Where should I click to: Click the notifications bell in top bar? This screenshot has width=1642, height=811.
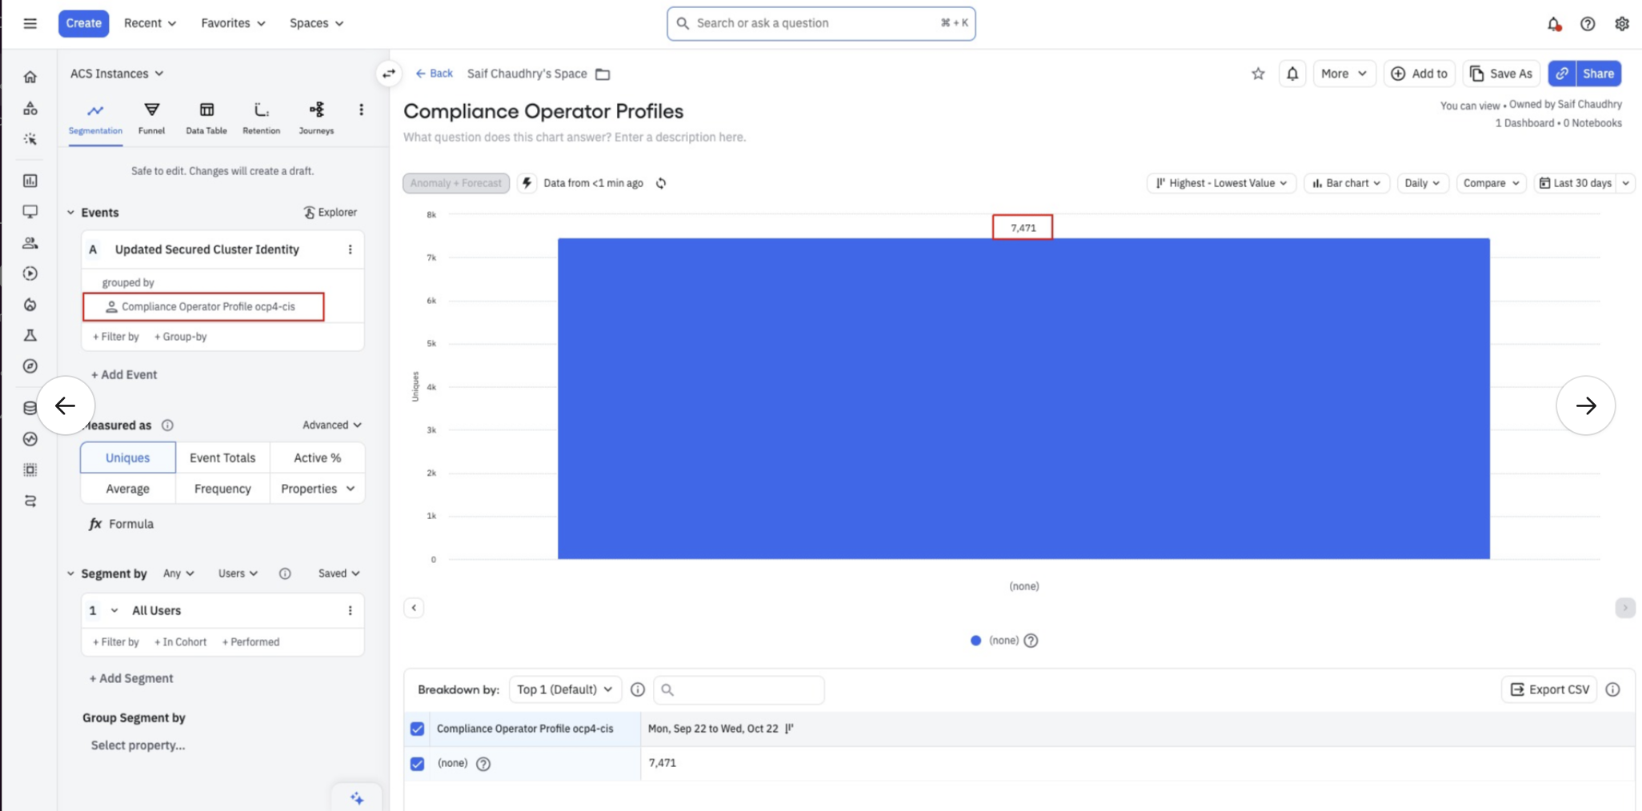pos(1553,24)
